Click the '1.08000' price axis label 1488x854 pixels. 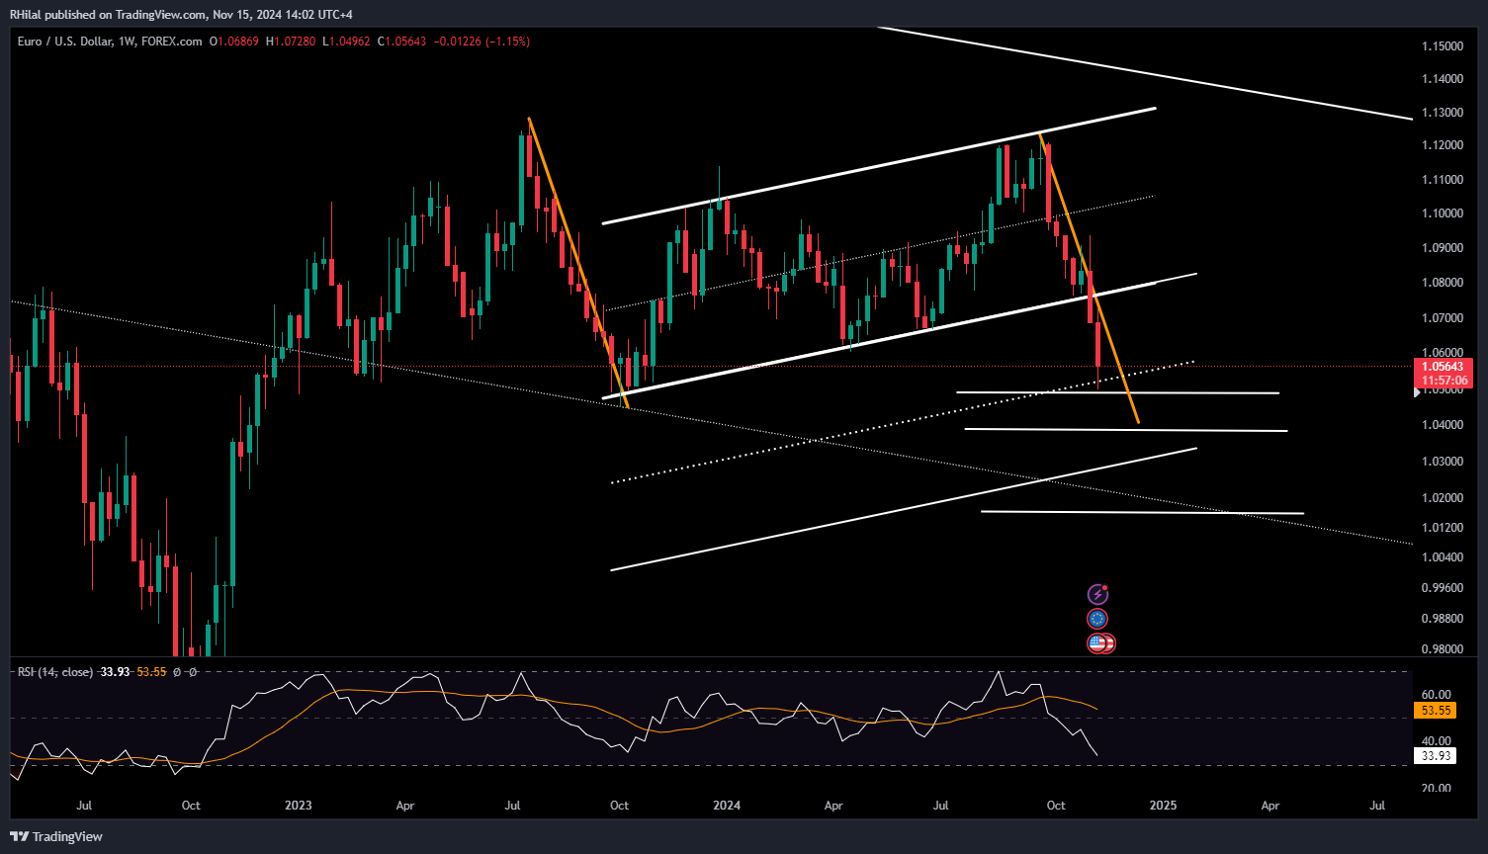pyautogui.click(x=1443, y=283)
